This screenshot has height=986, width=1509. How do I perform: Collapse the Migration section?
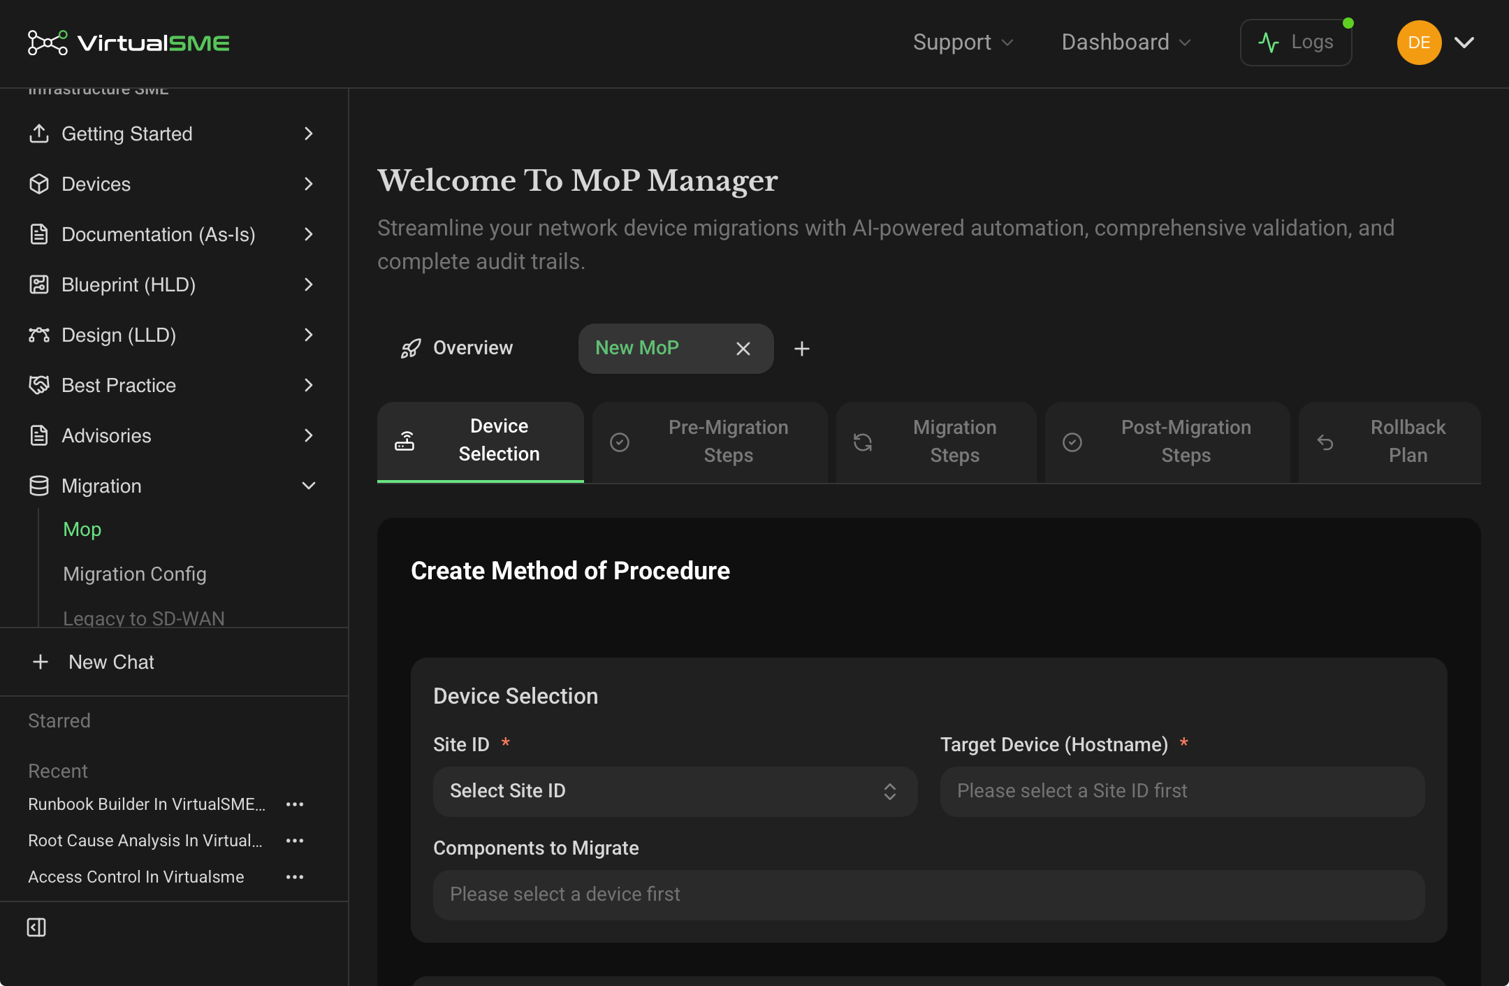coord(309,486)
